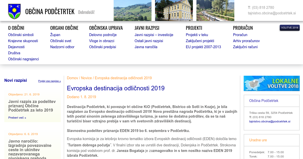The image size is (303, 159).
Task: Open Arhiv proračunov link
Action: [x=246, y=41]
